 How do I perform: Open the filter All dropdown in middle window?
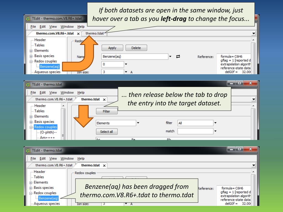tap(215, 123)
